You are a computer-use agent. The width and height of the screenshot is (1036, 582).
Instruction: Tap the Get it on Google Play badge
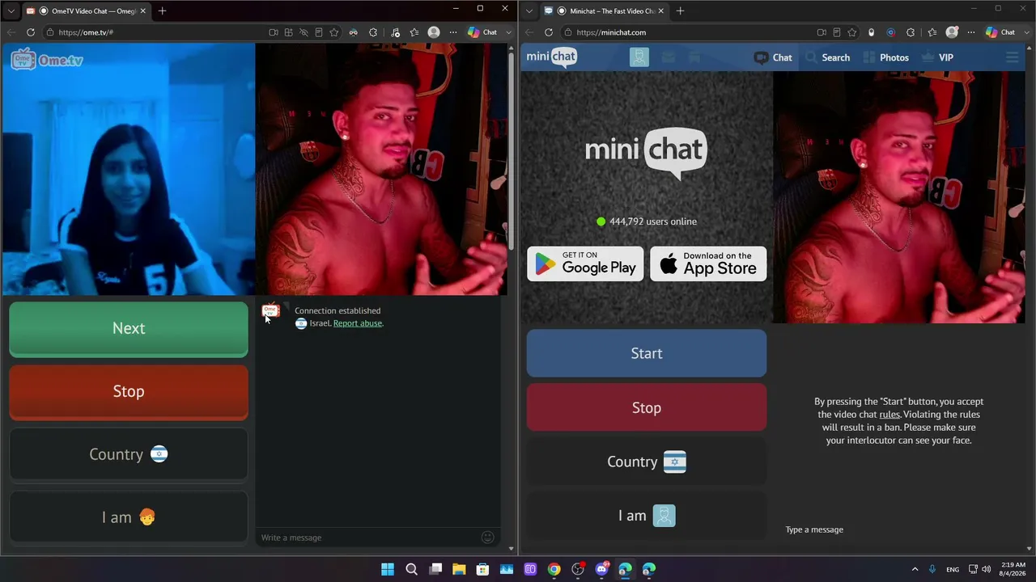[585, 264]
